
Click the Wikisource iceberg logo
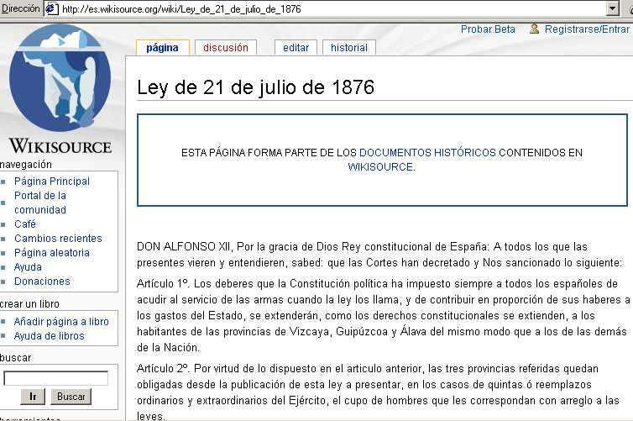pyautogui.click(x=60, y=90)
